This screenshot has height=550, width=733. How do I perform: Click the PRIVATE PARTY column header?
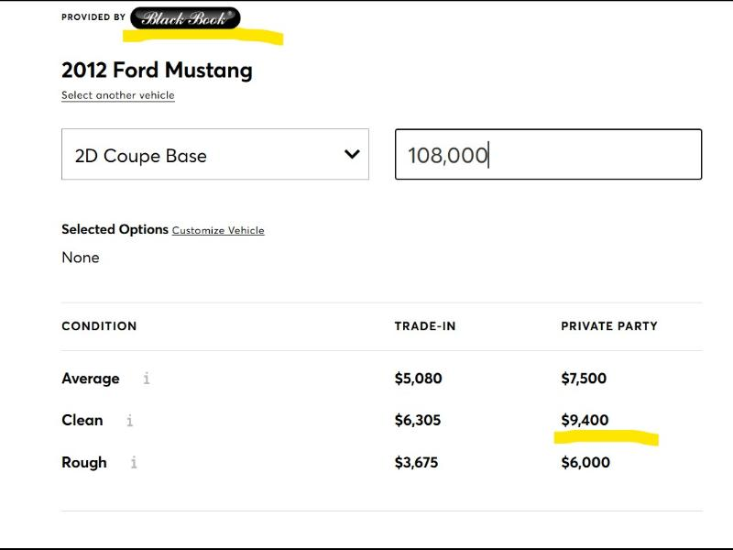[x=609, y=326]
